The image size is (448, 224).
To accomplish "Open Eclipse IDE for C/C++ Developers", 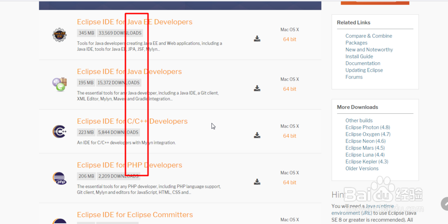I will pos(132,121).
